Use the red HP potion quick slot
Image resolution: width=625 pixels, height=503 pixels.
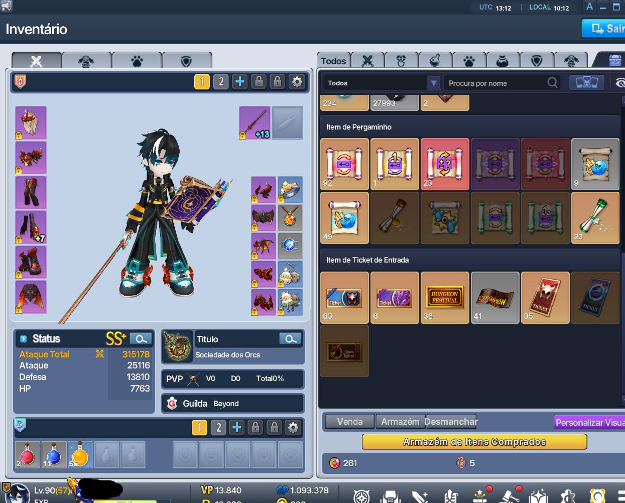tap(28, 454)
